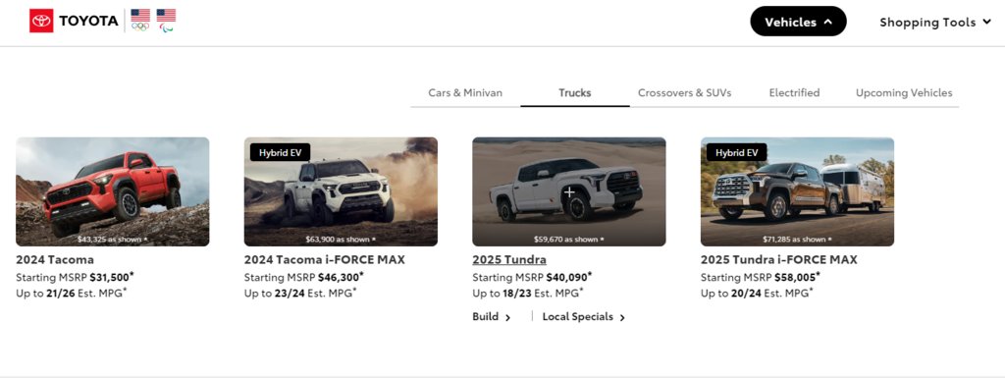The width and height of the screenshot is (1005, 379).
Task: Click the chevron arrow next to Local Specials
Action: [x=621, y=317]
